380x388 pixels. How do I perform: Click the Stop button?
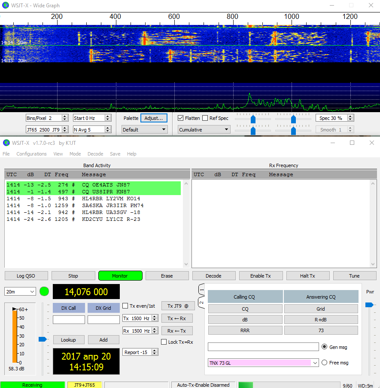click(73, 276)
